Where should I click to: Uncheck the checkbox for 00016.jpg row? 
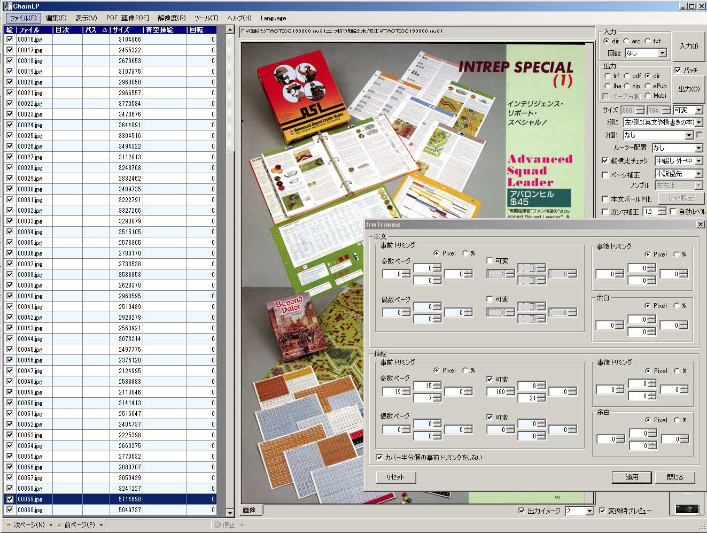tap(10, 39)
